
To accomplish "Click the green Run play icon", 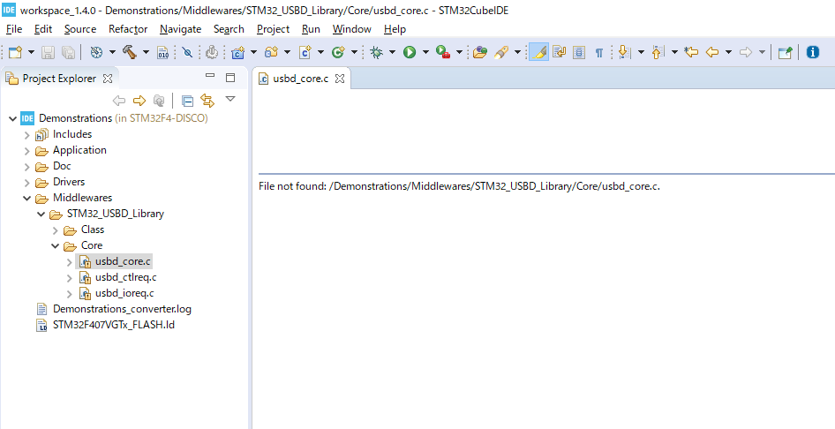I will coord(410,52).
